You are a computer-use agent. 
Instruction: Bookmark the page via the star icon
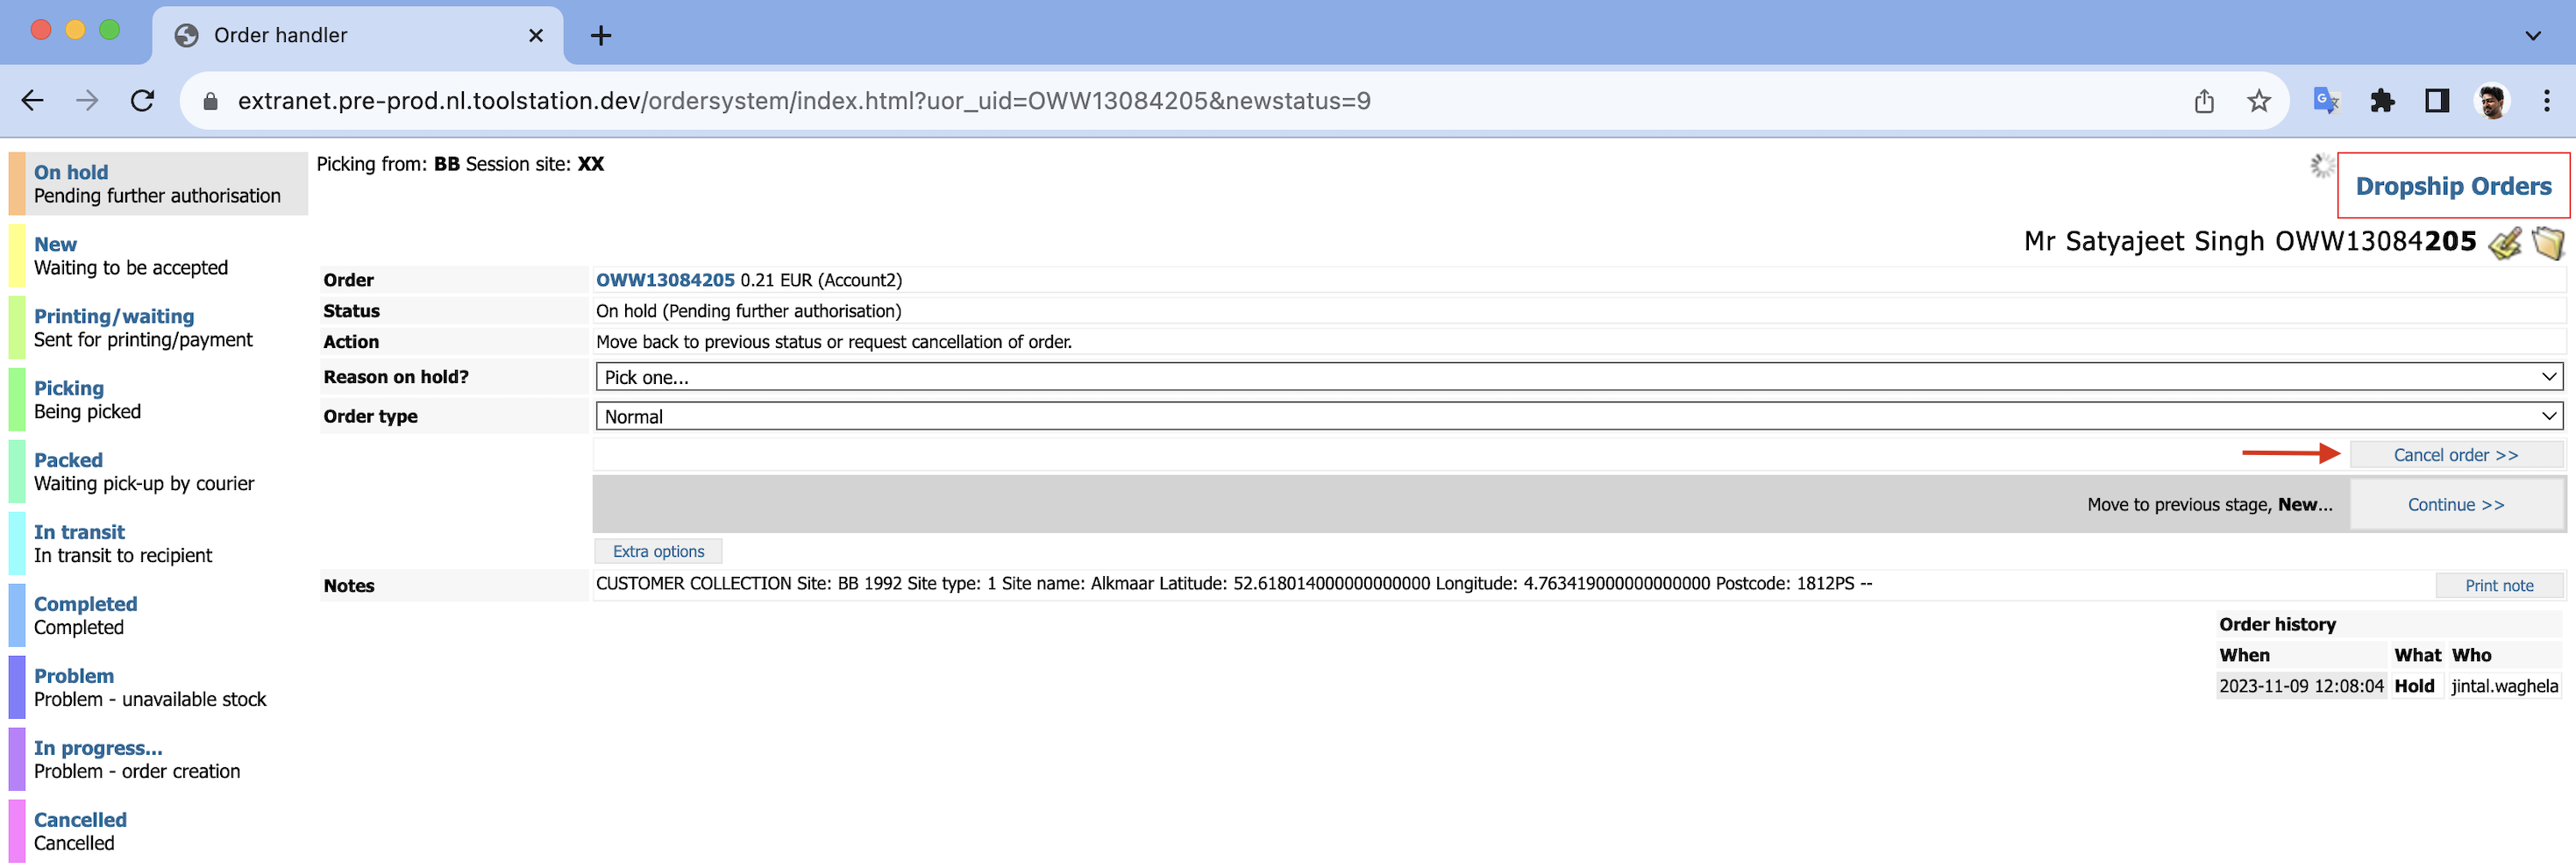[x=2259, y=100]
